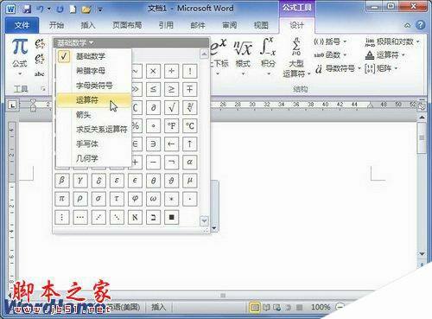Choose 运算符 in the category menu
This screenshot has width=432, height=319.
(94, 100)
